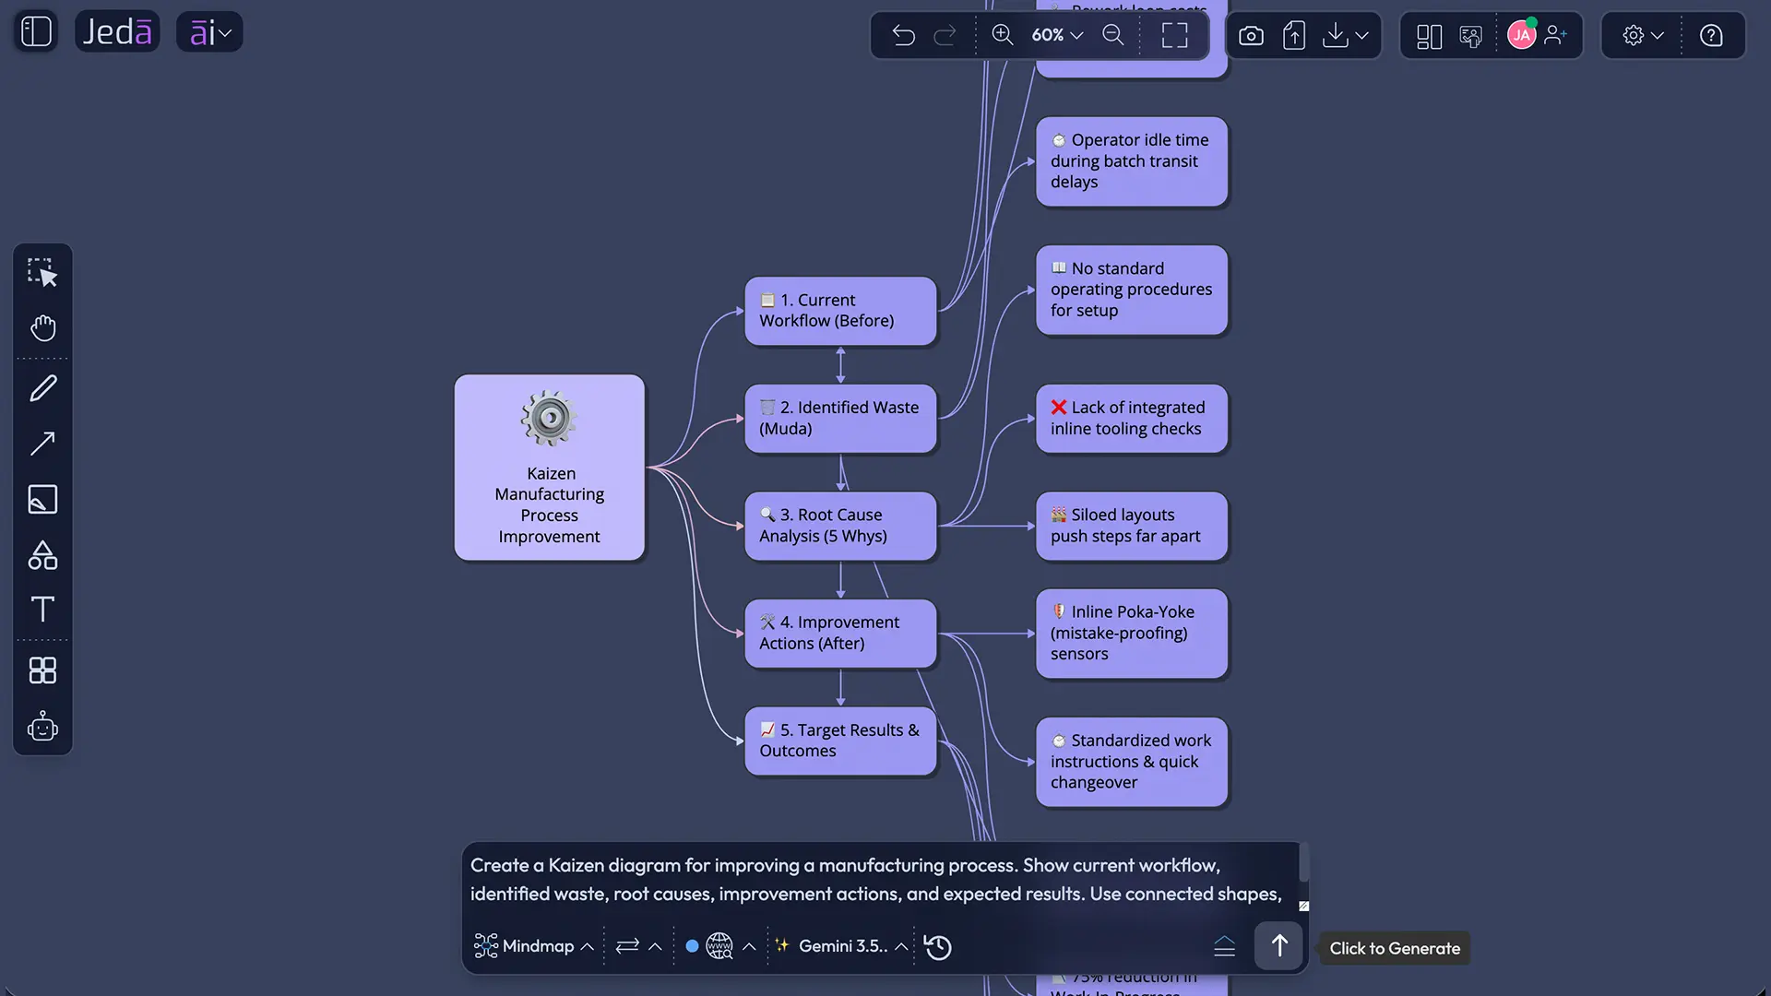Select the pencil drawing tool
This screenshot has height=996, width=1771.
pos(42,388)
